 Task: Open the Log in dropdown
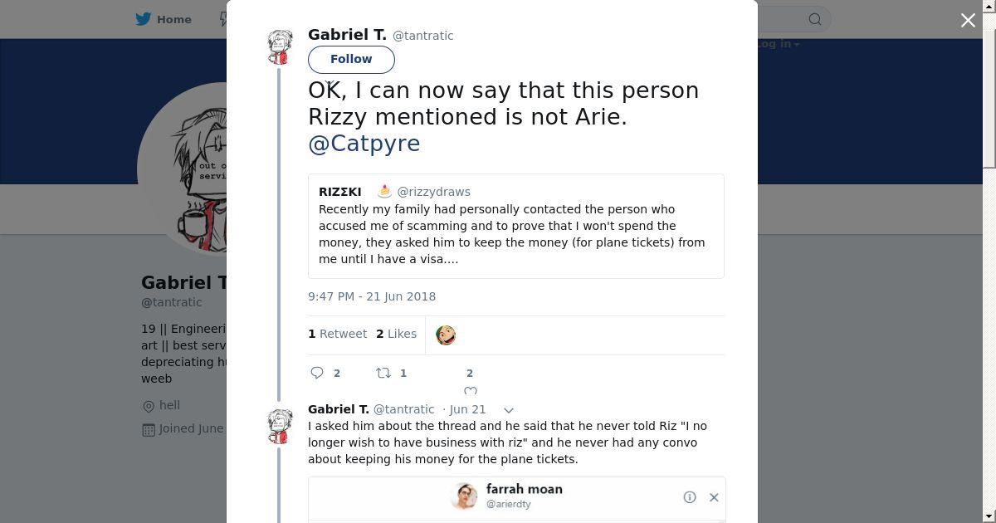point(777,44)
